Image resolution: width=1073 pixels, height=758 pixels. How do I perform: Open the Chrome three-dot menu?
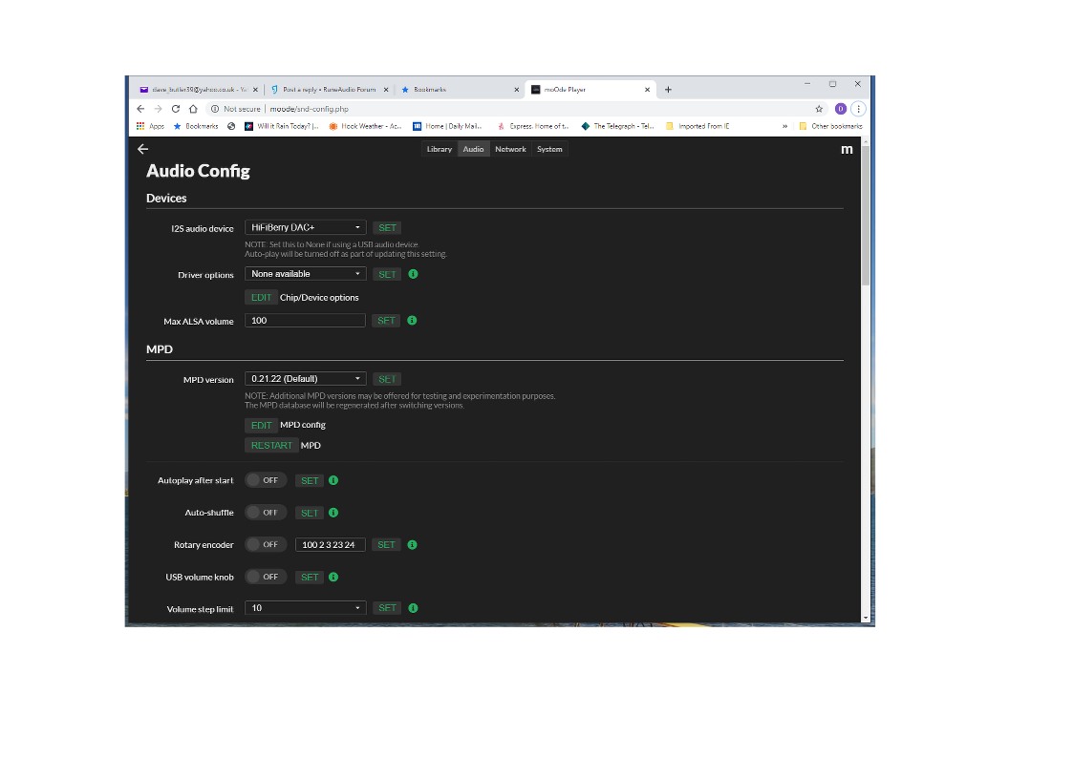coord(858,109)
